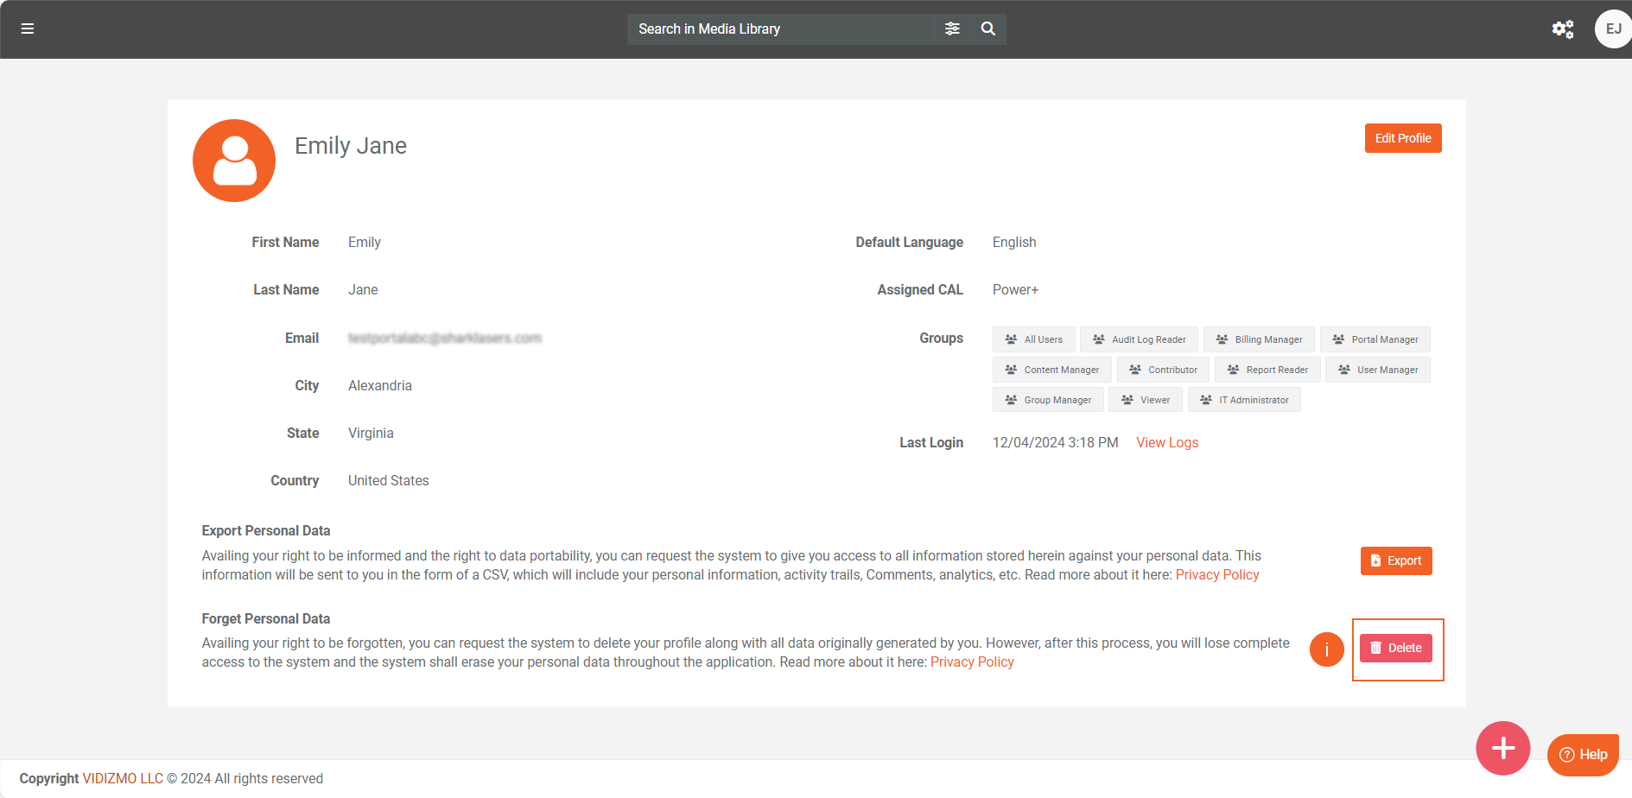Click the magnifying glass search icon
This screenshot has width=1632, height=798.
coord(988,28)
